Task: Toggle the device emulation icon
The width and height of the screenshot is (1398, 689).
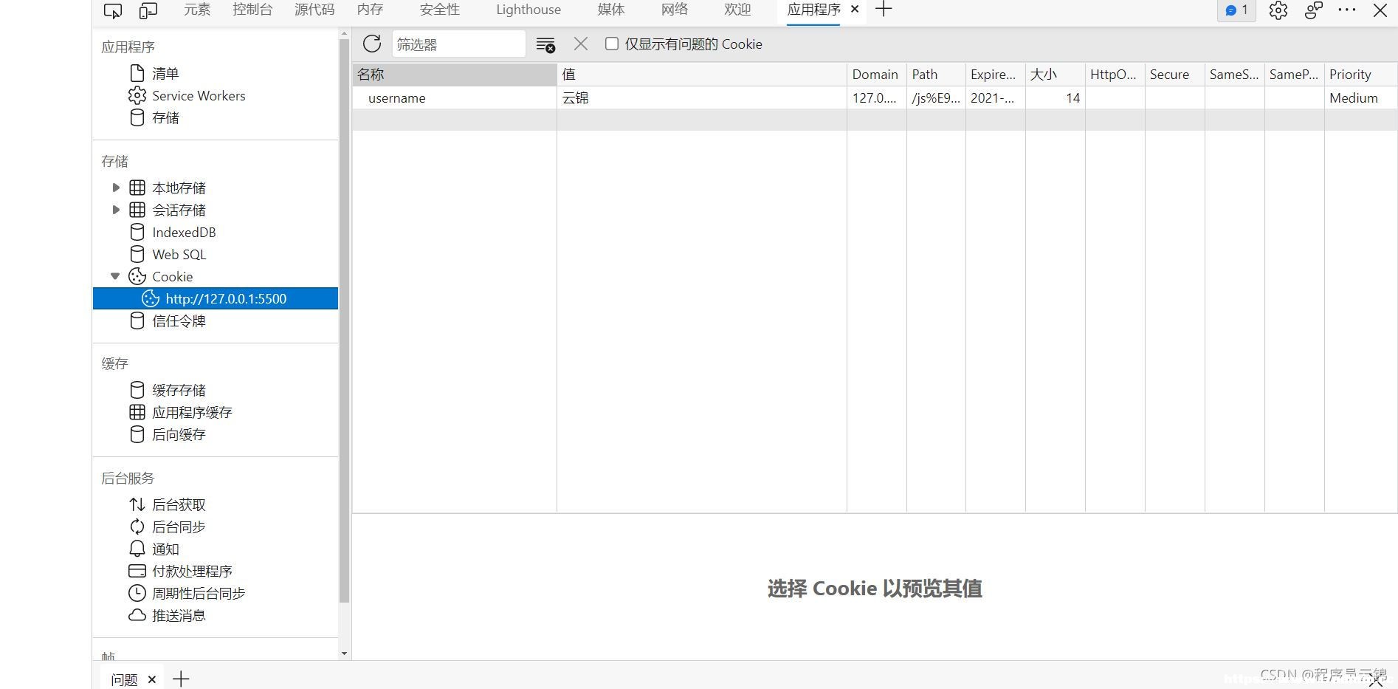Action: (x=148, y=10)
